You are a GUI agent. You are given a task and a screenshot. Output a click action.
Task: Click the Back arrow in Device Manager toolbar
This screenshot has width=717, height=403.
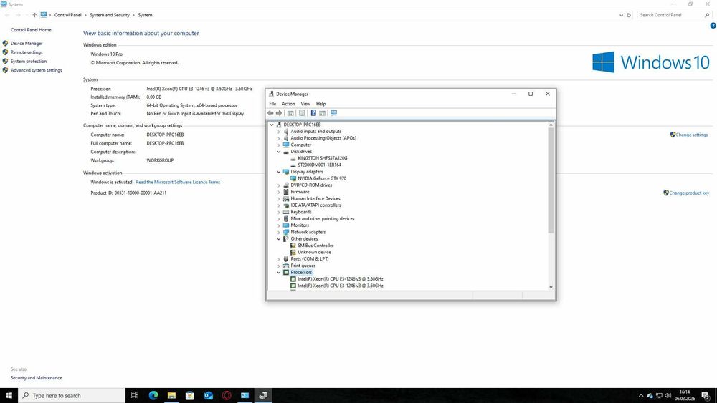coord(270,112)
